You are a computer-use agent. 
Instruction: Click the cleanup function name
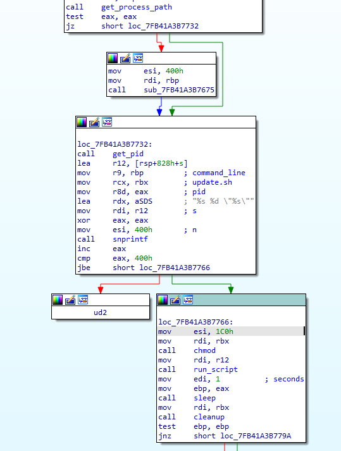coord(209,417)
